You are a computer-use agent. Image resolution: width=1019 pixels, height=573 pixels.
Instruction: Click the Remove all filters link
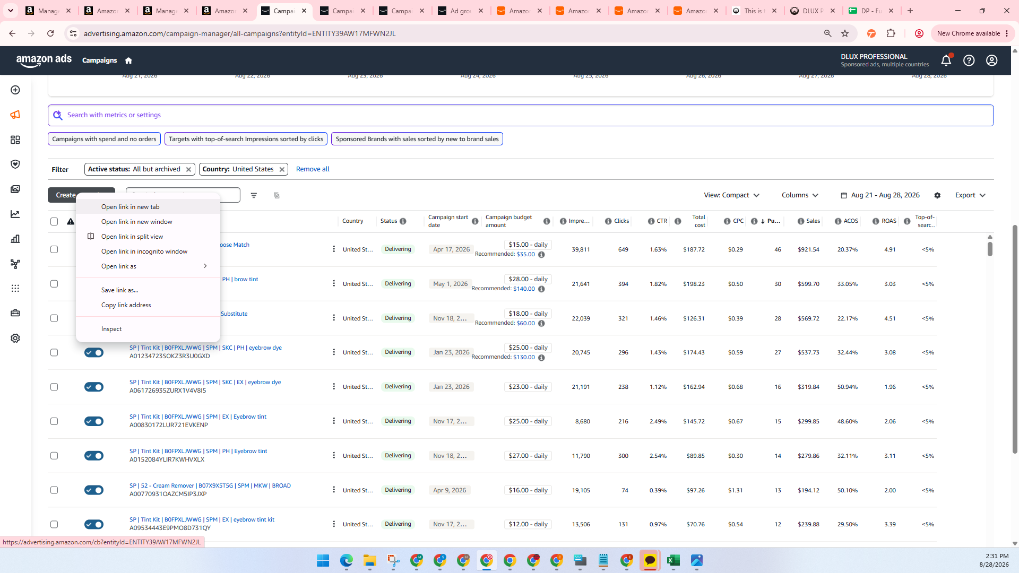pyautogui.click(x=313, y=169)
